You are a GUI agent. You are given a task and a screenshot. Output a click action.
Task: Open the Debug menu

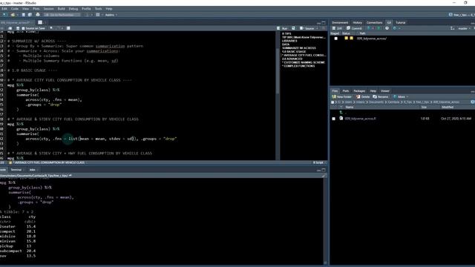pyautogui.click(x=73, y=9)
